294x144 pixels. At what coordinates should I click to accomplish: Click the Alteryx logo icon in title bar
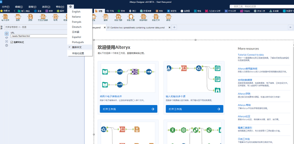click(x=1, y=2)
